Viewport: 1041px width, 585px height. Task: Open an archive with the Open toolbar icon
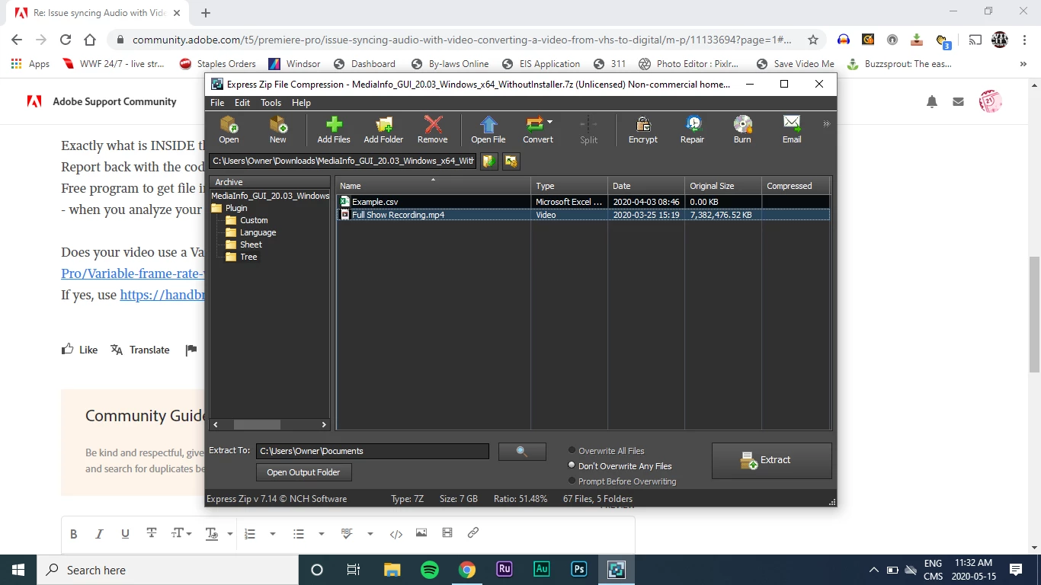coord(229,129)
